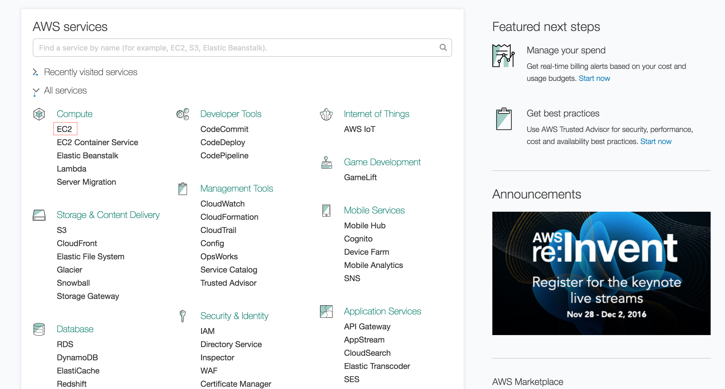Open CloudSearch
The image size is (725, 389).
click(367, 353)
